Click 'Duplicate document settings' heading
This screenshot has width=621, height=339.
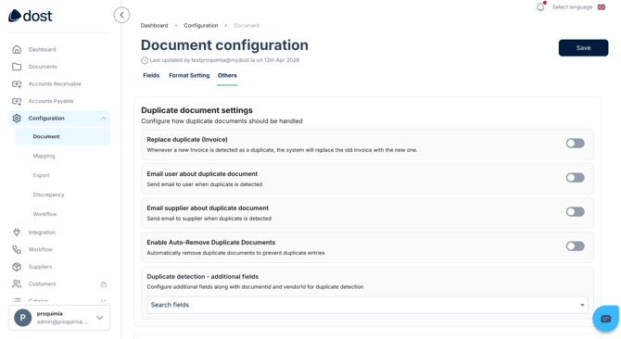(196, 110)
